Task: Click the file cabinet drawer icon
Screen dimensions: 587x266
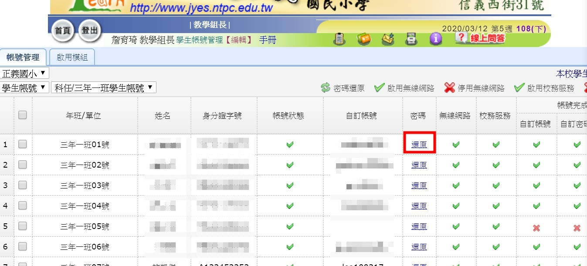Action: pos(411,40)
